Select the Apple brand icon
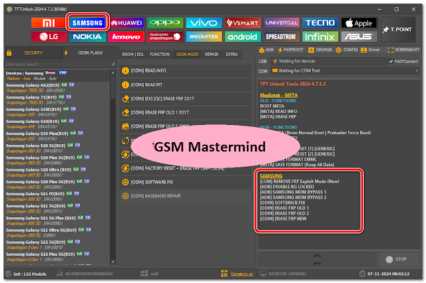This screenshot has width=426, height=283. (359, 23)
